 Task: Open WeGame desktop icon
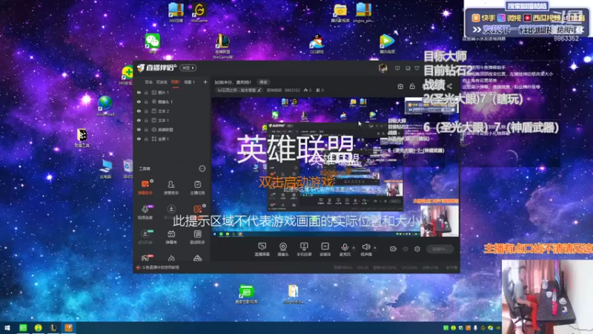(x=199, y=12)
